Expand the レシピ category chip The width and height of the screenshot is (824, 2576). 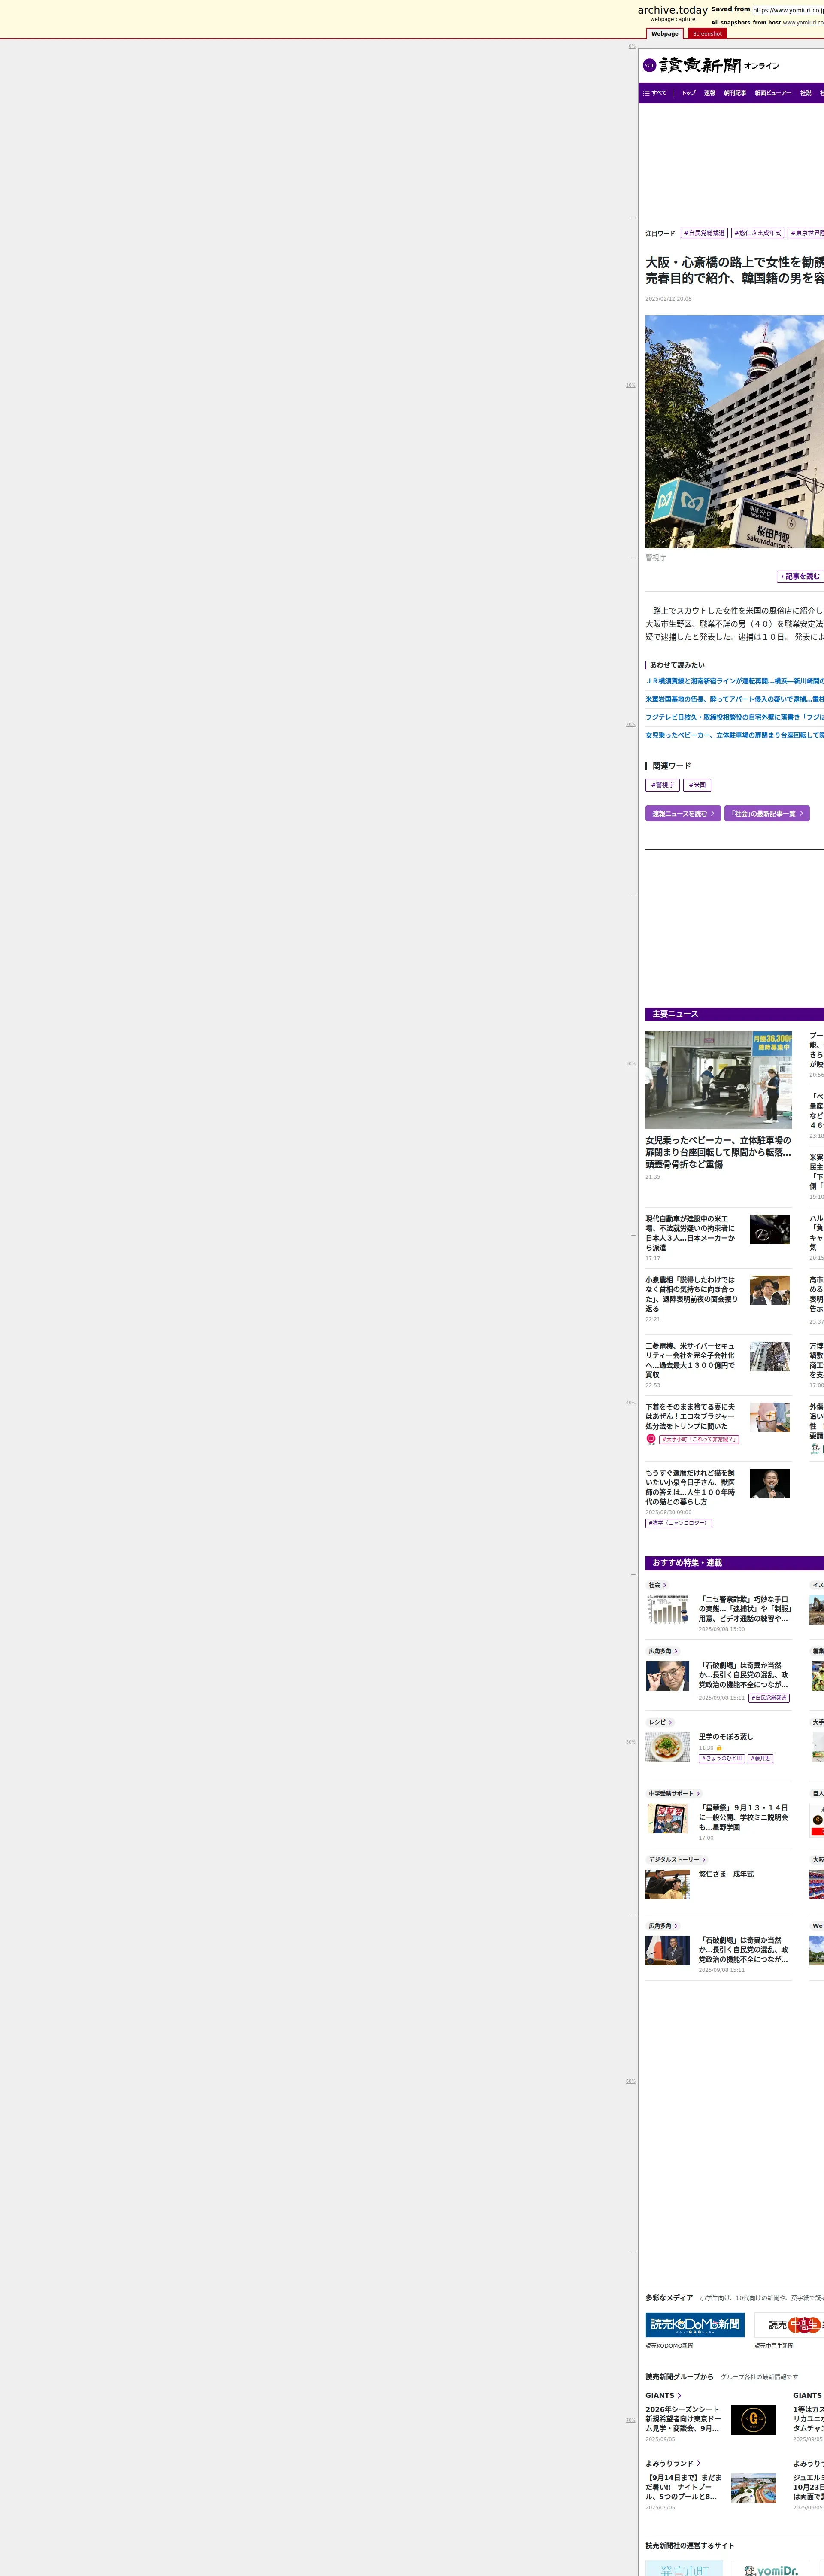660,1722
